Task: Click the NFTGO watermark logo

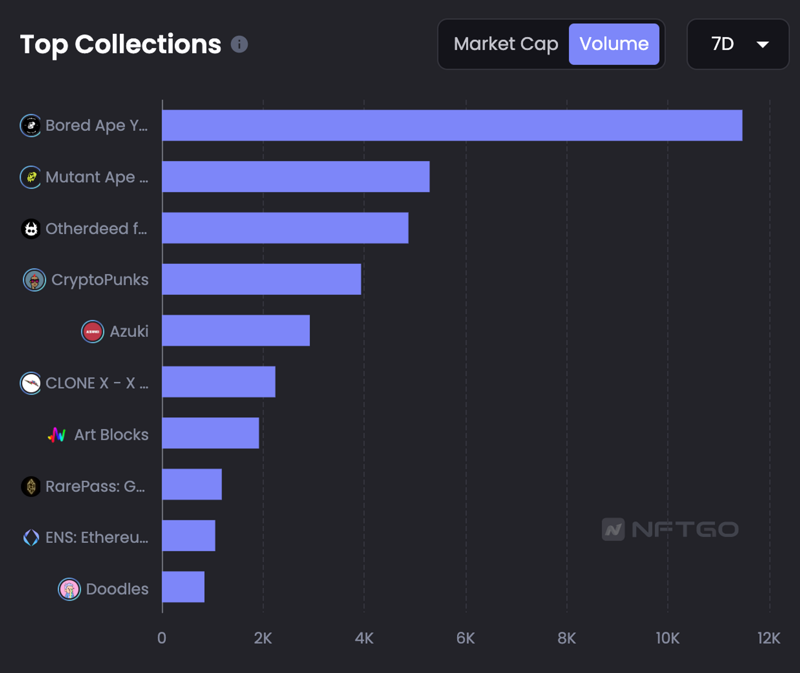Action: pos(670,529)
